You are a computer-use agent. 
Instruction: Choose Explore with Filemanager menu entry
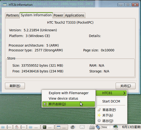click(x=69, y=93)
